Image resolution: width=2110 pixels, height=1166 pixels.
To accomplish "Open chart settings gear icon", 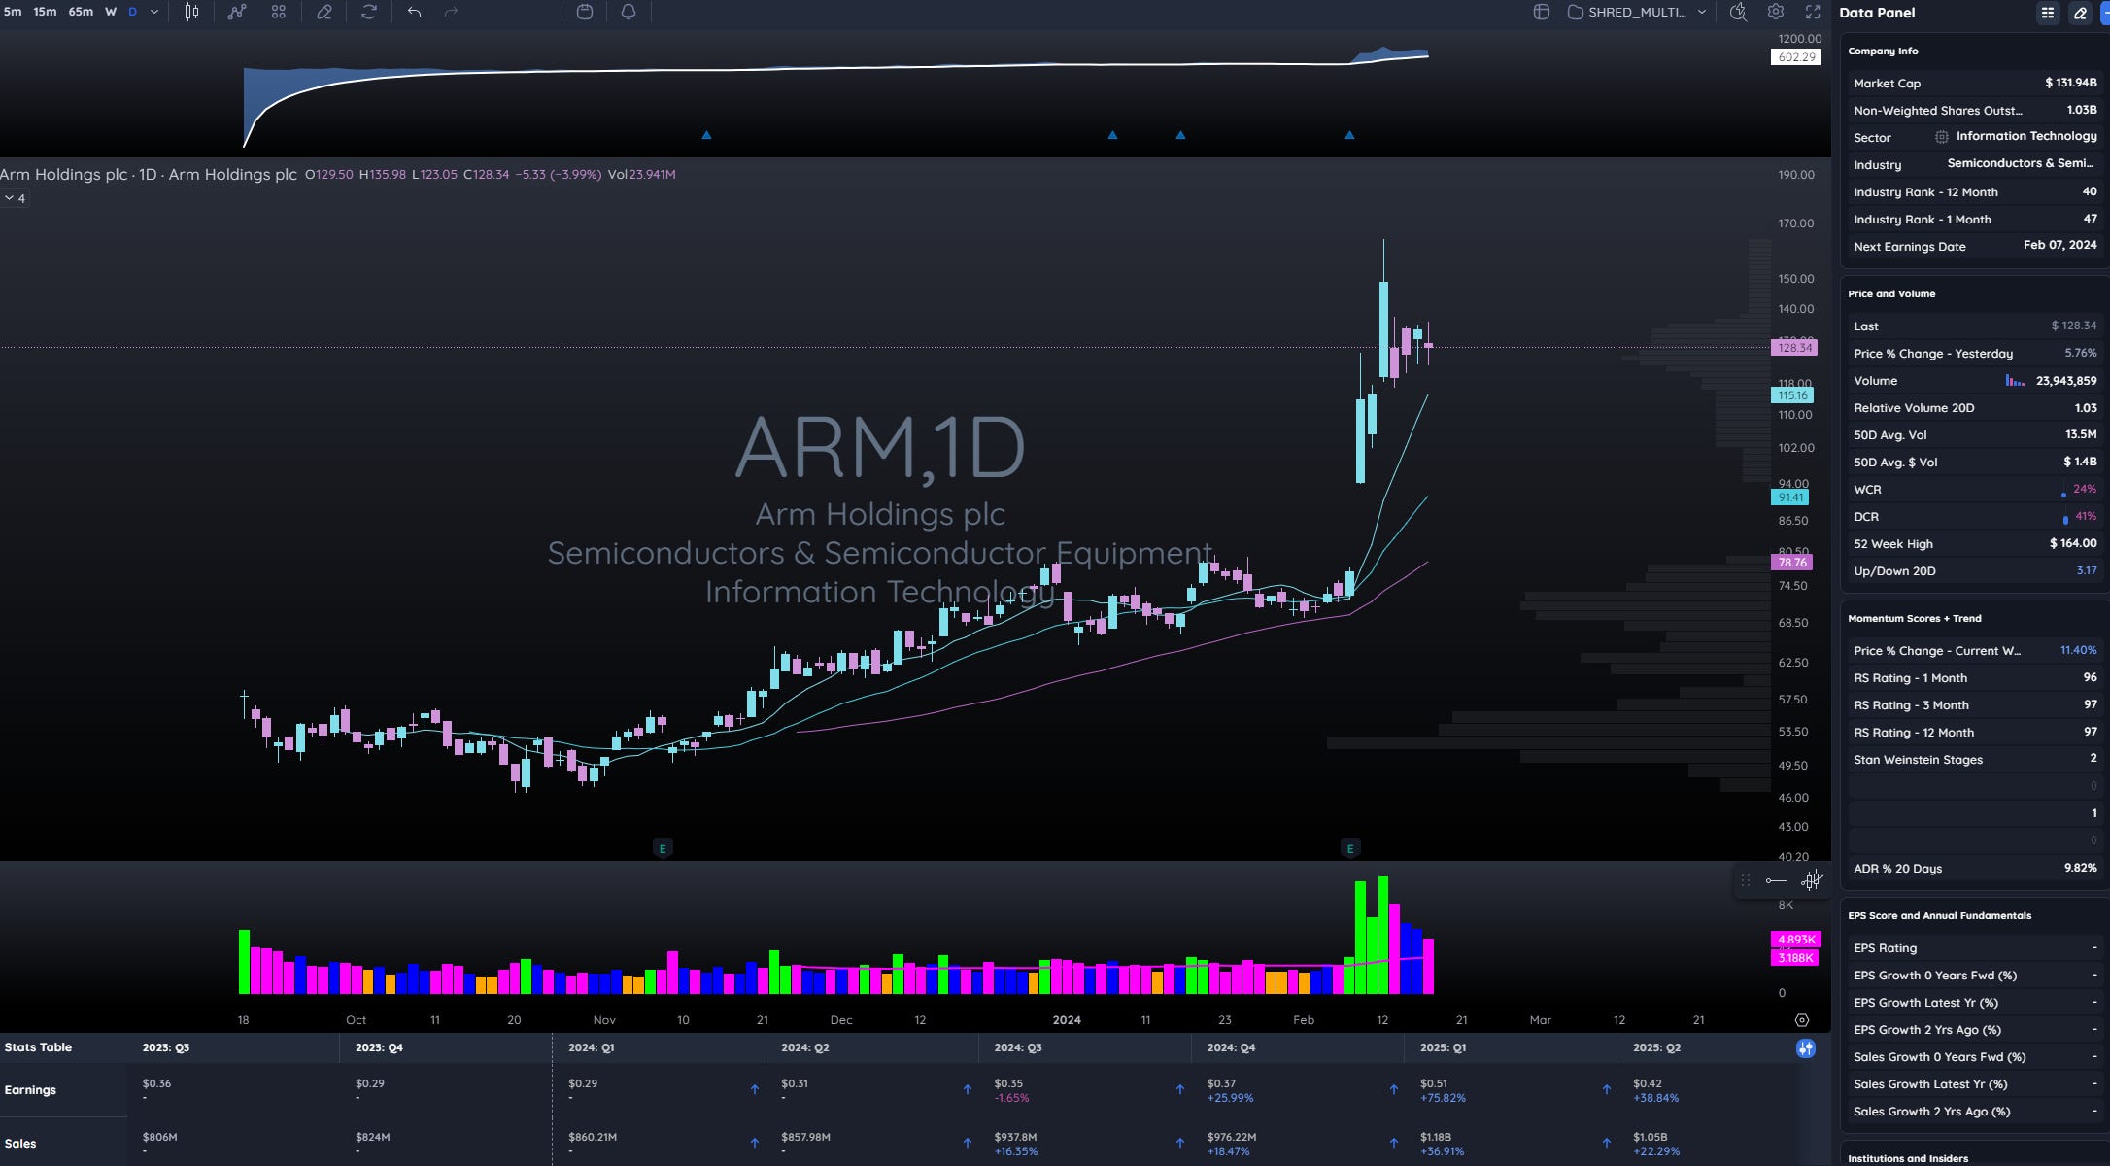I will click(1775, 12).
